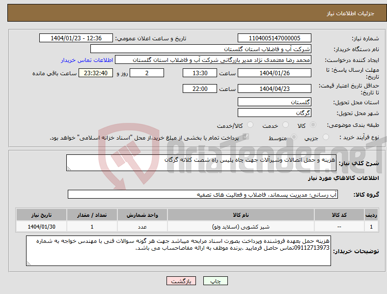Click the buyer name field شرکت آب و فاضلاب
The width and height of the screenshot is (387, 294).
tap(201, 49)
